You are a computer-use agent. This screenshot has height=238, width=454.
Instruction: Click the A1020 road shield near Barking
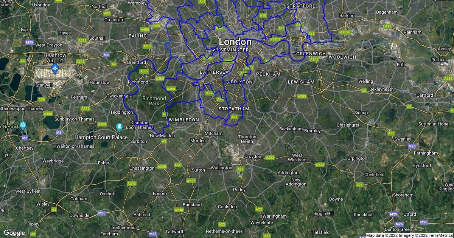click(x=345, y=32)
